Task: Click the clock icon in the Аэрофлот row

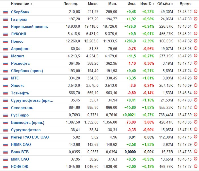Action: tap(196, 48)
